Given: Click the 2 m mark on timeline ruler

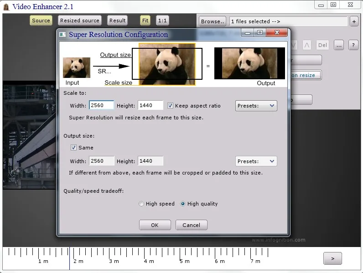Looking at the screenshot, I should click(x=78, y=261).
